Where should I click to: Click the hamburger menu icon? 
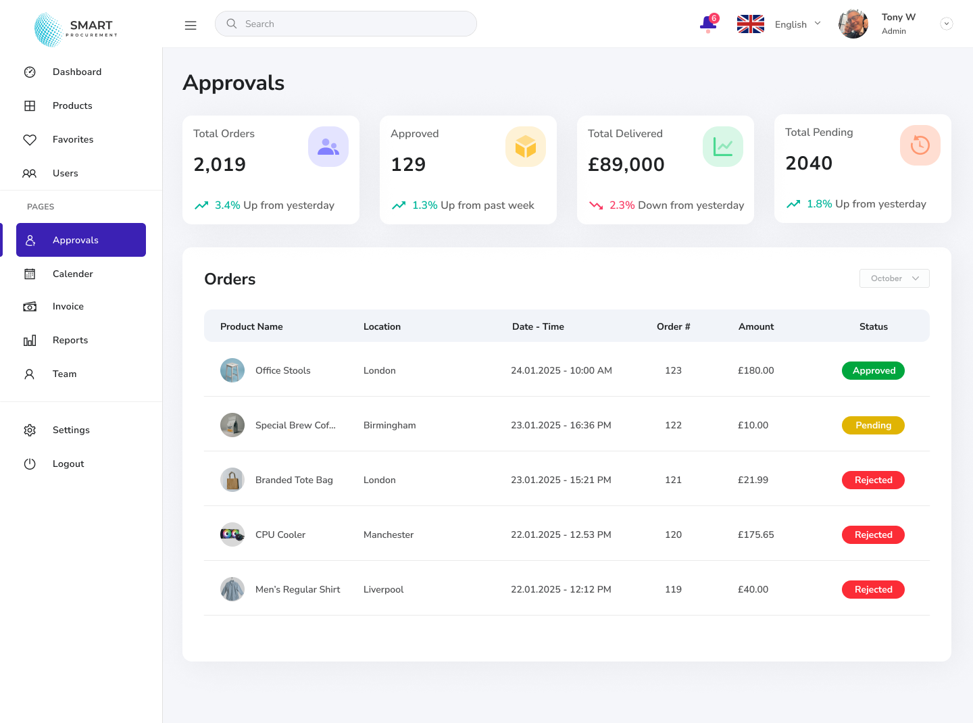pyautogui.click(x=191, y=25)
